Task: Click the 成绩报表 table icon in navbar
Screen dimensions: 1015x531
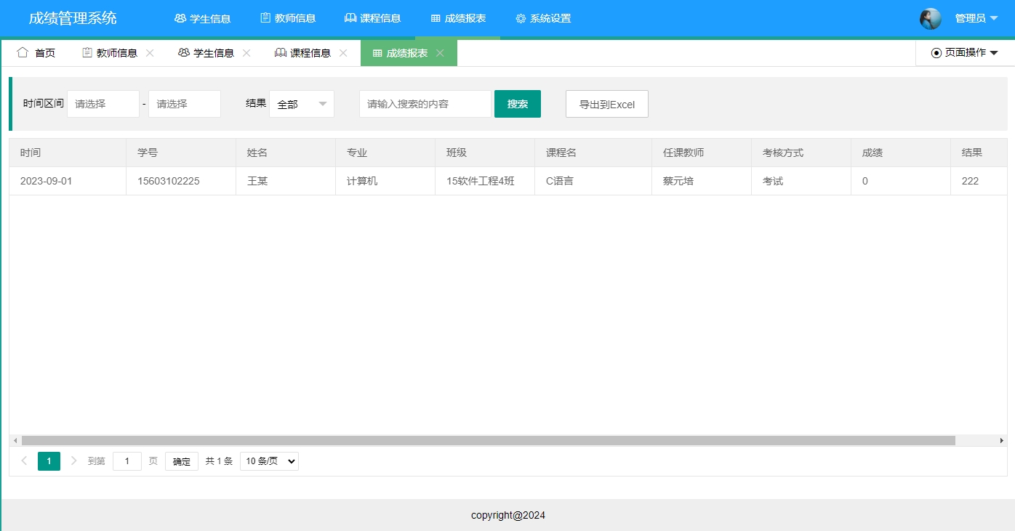Action: click(x=435, y=18)
